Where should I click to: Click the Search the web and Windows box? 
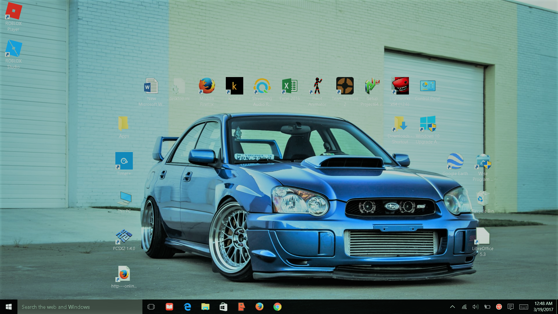[x=80, y=307]
